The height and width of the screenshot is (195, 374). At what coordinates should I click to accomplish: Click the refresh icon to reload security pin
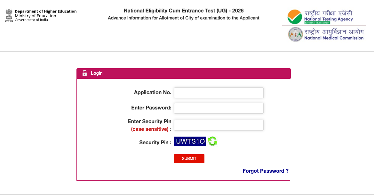(x=212, y=141)
